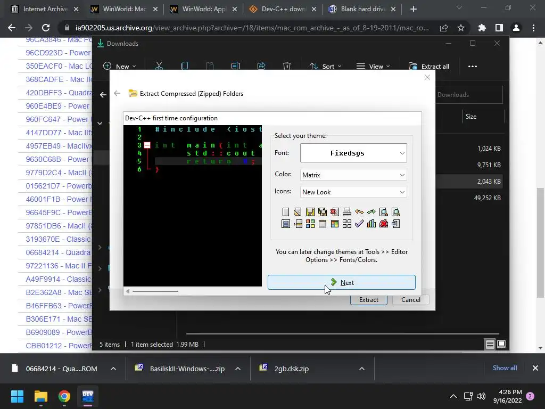Open options arrow for 2gb.dsk.zip download

pos(362,369)
